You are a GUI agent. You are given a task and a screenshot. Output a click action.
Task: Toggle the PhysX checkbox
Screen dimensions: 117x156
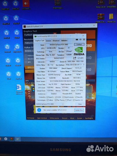66,100
